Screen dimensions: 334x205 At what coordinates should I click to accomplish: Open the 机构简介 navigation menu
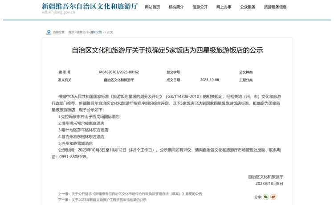click(x=176, y=7)
